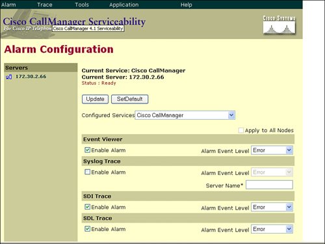Open the Tools menu
325x244 pixels.
click(x=82, y=5)
